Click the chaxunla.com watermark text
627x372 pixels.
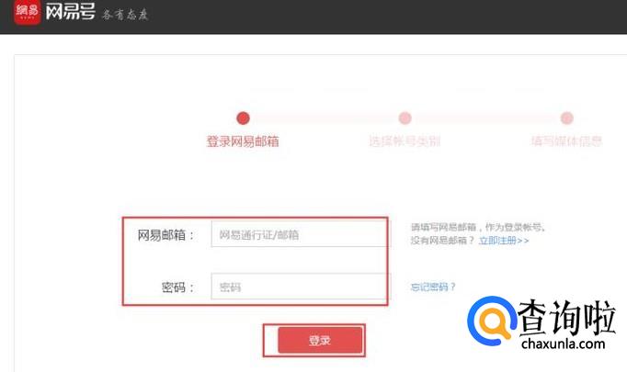(563, 344)
